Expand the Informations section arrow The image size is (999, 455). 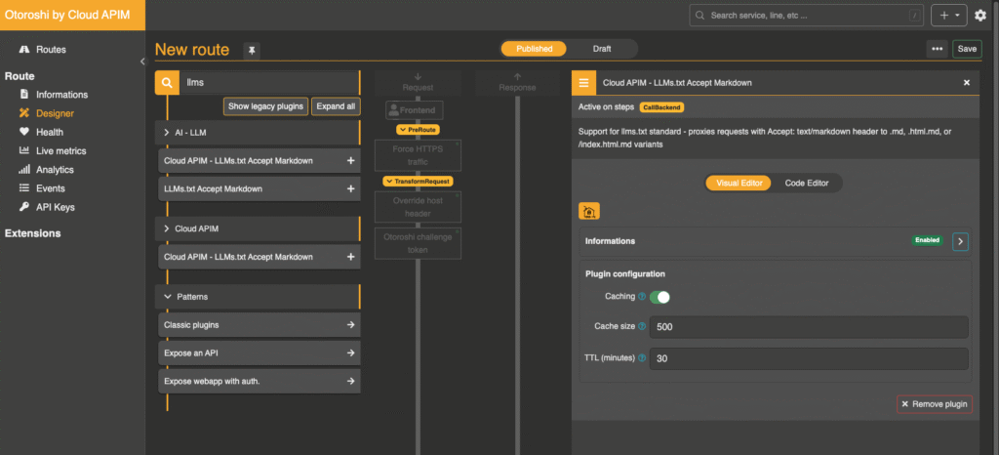tap(960, 241)
